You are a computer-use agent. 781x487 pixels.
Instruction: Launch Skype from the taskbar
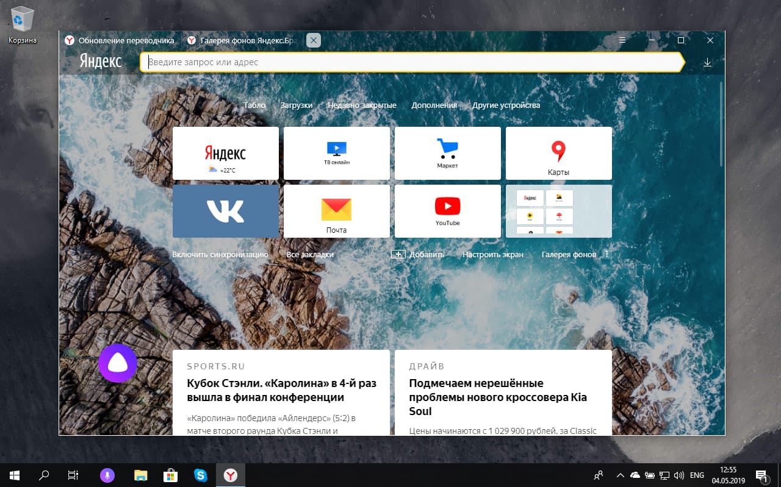point(200,475)
